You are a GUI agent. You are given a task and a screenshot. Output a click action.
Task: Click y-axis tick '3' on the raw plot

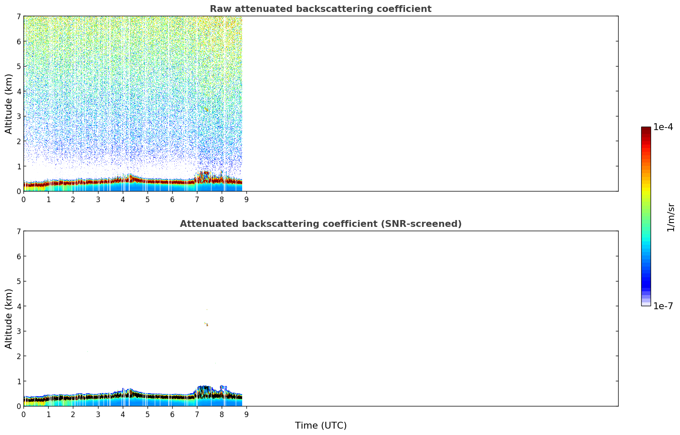[x=18, y=116]
